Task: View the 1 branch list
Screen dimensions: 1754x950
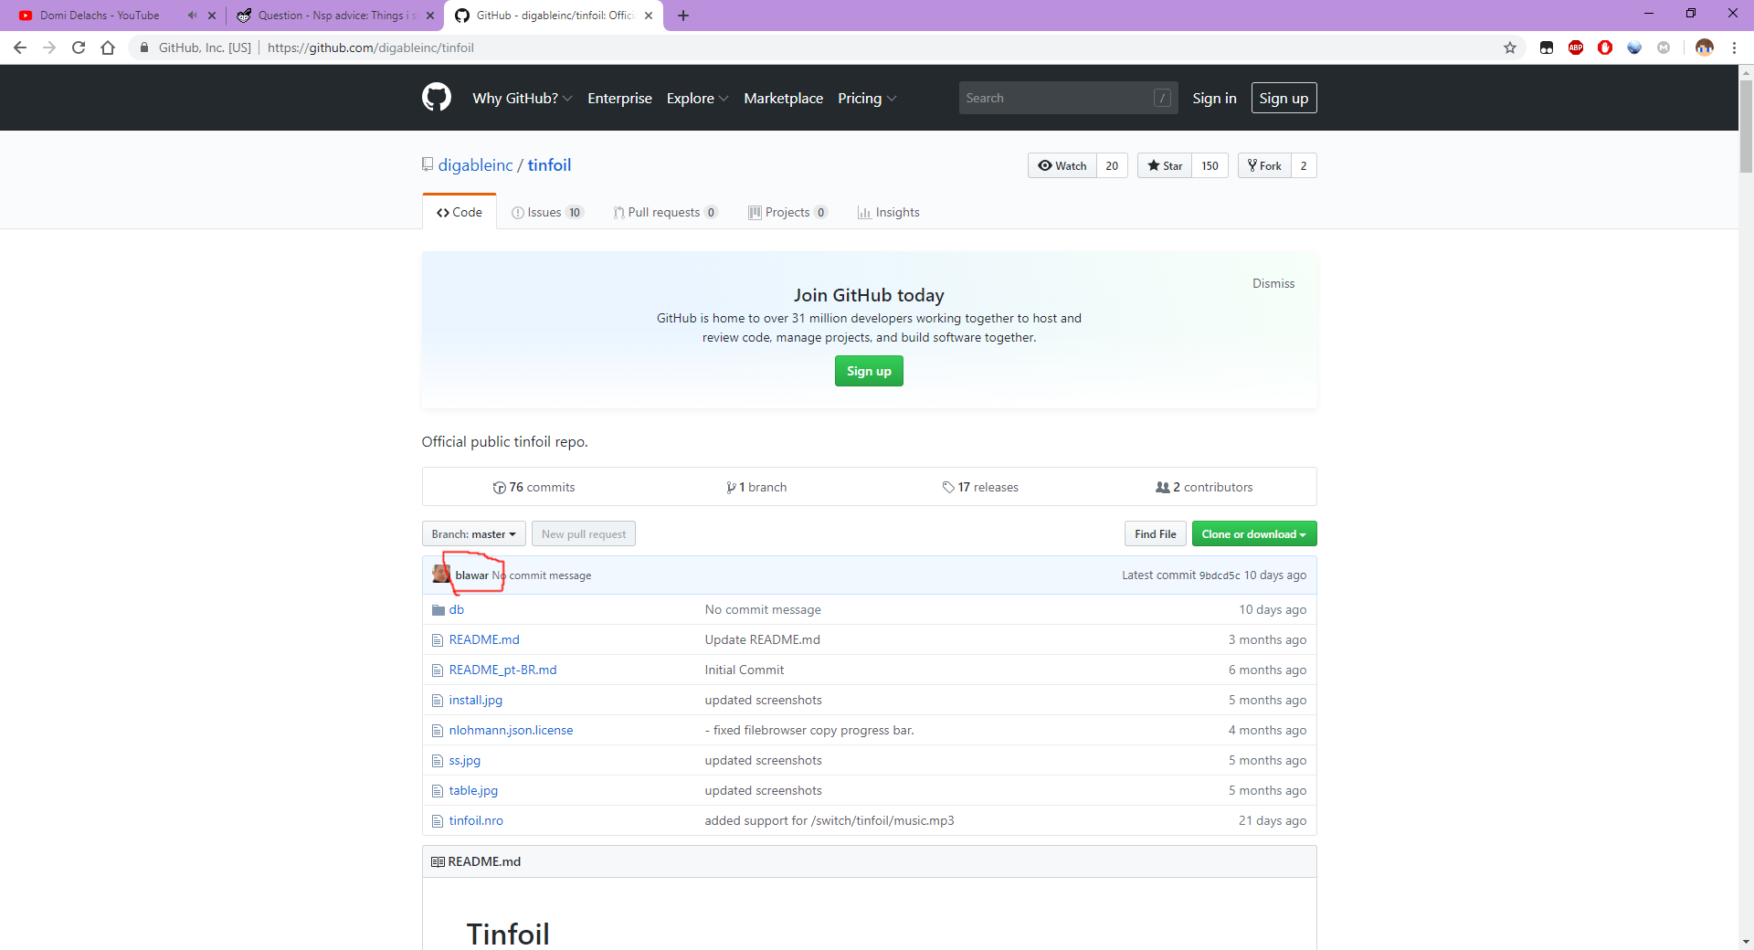Action: click(756, 487)
